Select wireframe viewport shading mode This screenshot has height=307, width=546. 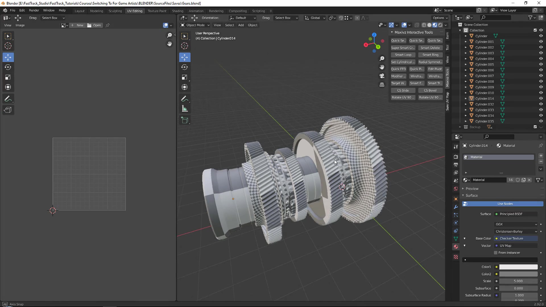[x=424, y=25]
